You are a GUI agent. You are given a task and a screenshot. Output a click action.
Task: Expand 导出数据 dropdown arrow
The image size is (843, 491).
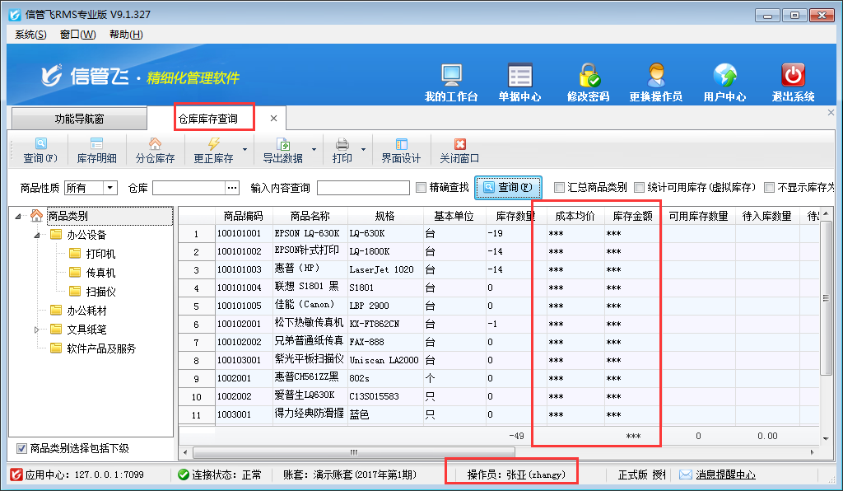click(x=314, y=151)
